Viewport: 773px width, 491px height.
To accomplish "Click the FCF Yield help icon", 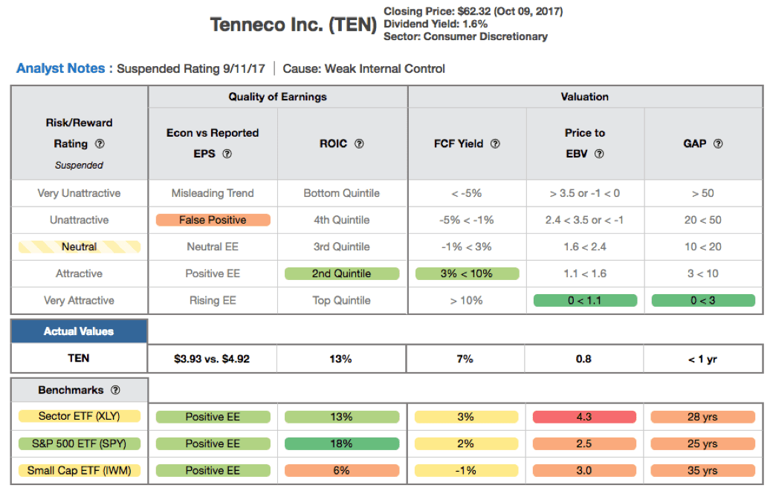I will tap(496, 144).
